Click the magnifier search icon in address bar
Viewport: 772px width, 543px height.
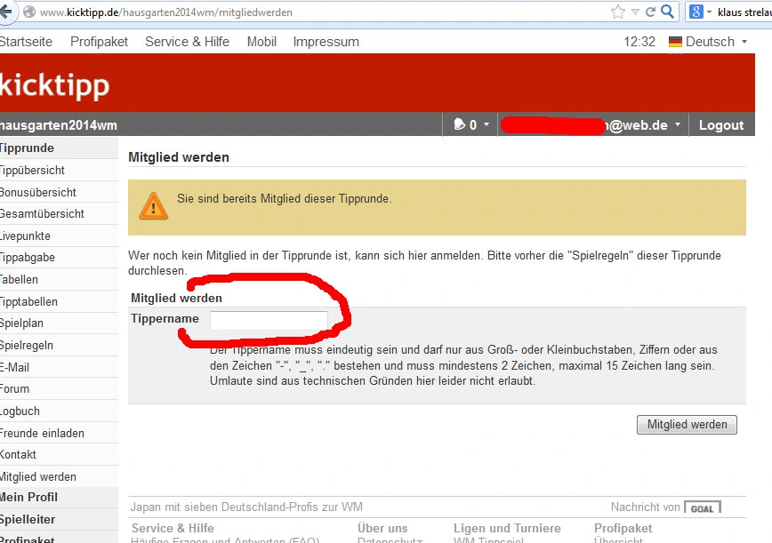click(668, 12)
